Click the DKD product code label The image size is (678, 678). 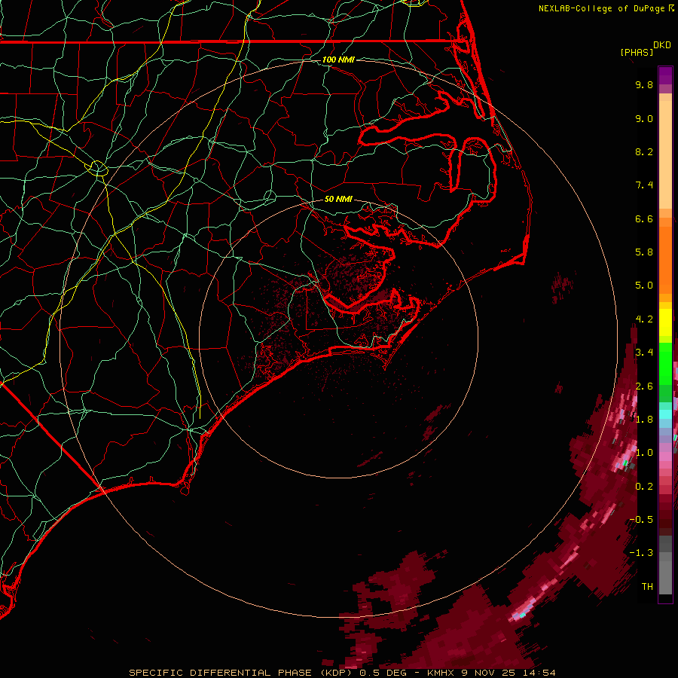(662, 45)
